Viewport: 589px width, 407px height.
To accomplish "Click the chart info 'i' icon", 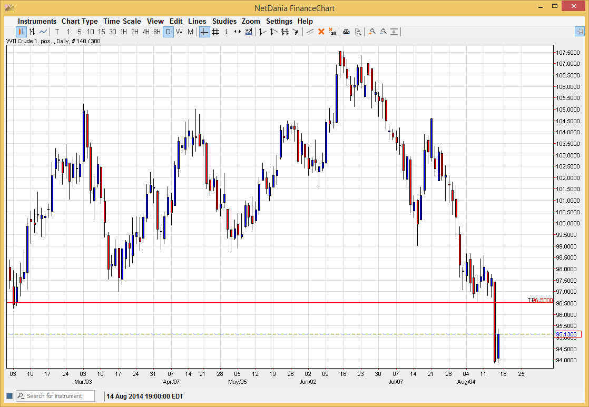I will coord(226,32).
